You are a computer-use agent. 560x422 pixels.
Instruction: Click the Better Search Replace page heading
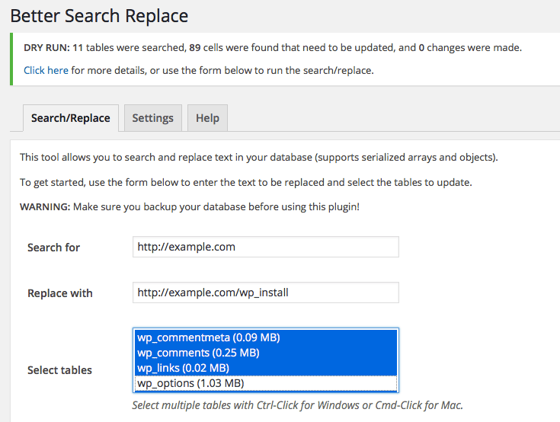99,15
